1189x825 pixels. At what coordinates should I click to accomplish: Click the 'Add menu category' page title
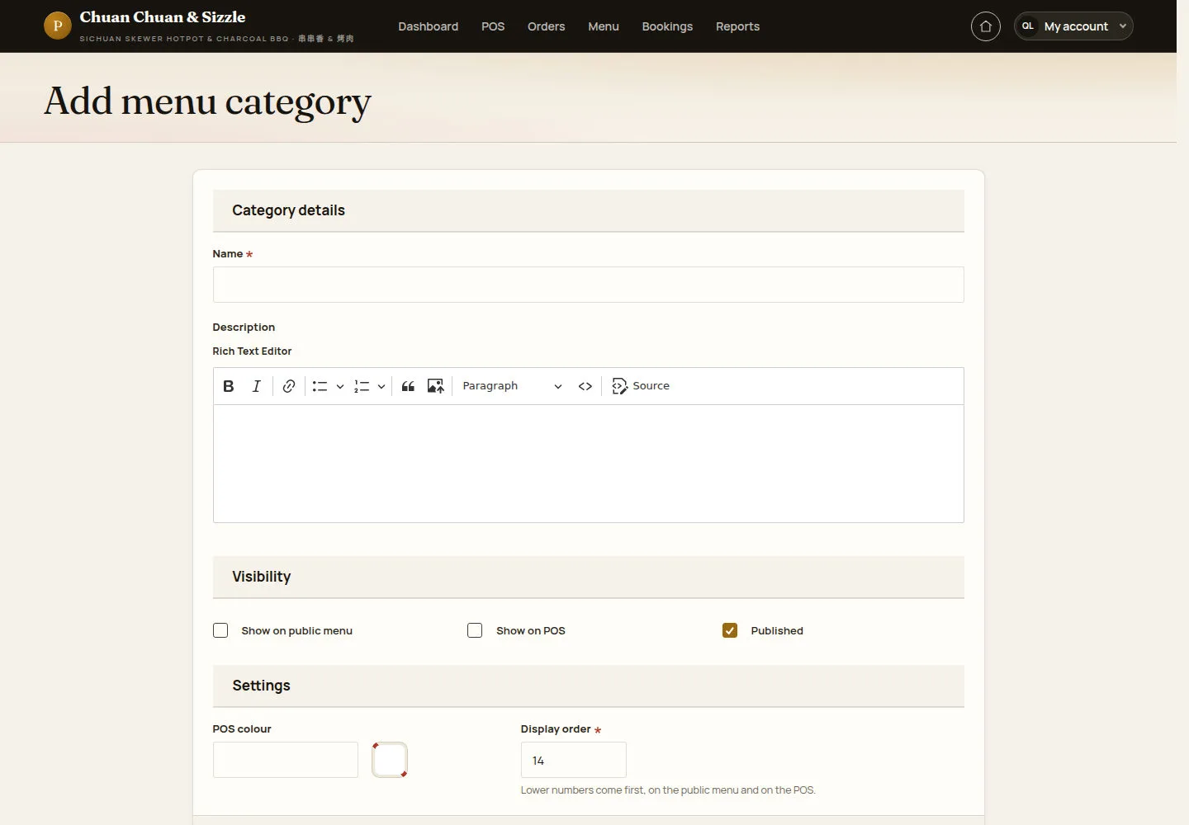pos(207,102)
